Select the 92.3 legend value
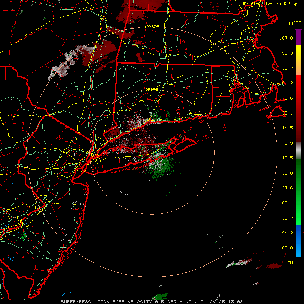This screenshot has height=304, width=304. click(x=287, y=53)
